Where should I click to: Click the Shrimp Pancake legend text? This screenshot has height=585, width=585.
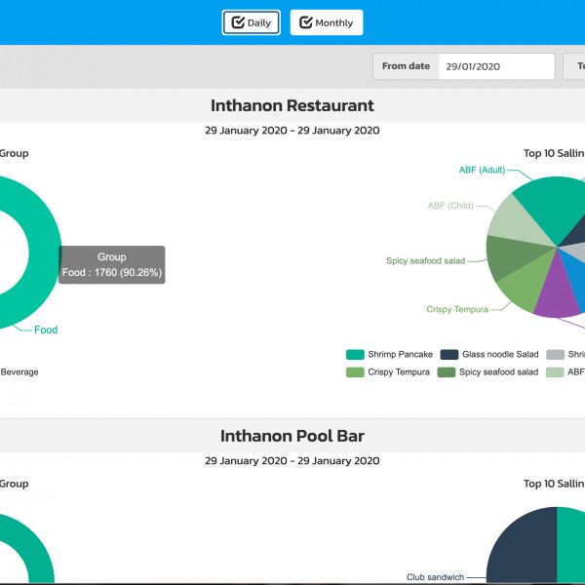400,355
